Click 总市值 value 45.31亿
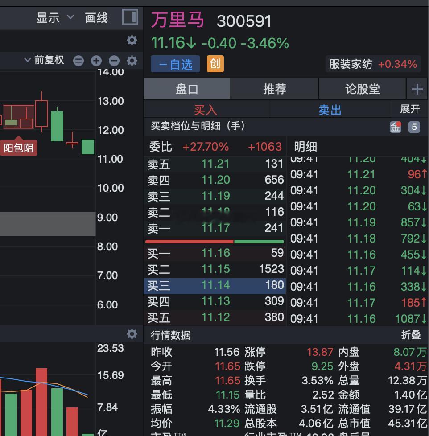Screen dimensions: 429x436 pyautogui.click(x=408, y=423)
